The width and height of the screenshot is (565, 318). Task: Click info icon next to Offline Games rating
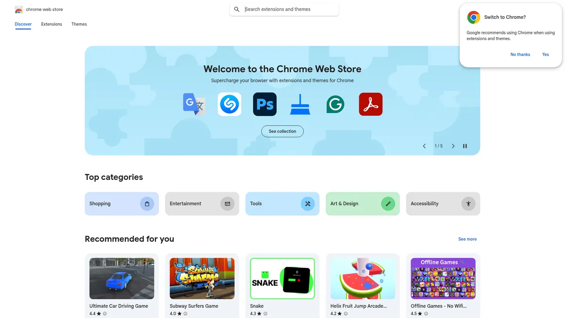[426, 314]
